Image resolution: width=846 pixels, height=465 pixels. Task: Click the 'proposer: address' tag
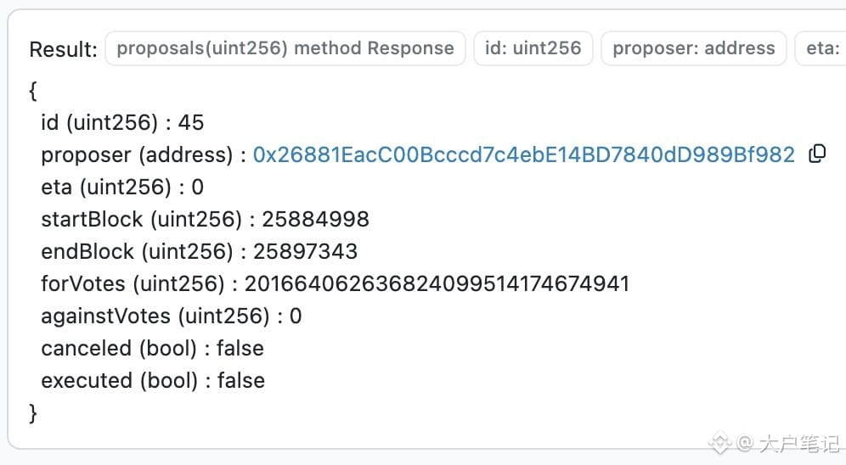[693, 48]
